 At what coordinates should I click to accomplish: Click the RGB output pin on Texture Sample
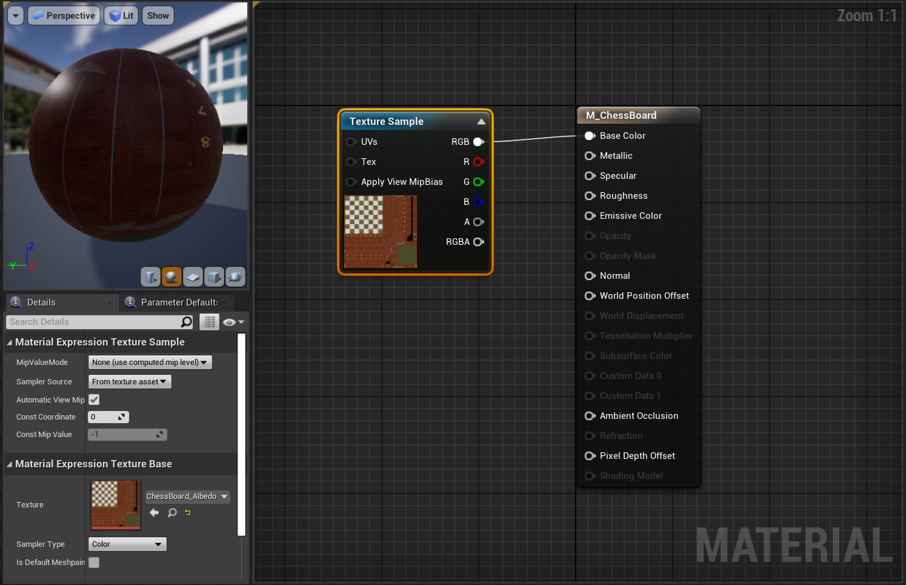478,142
